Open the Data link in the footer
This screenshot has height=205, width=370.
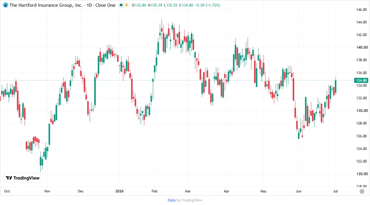[x=171, y=200]
